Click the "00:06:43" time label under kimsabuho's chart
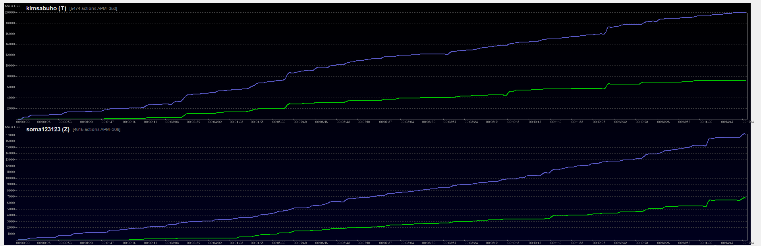The image size is (761, 246). [343, 122]
